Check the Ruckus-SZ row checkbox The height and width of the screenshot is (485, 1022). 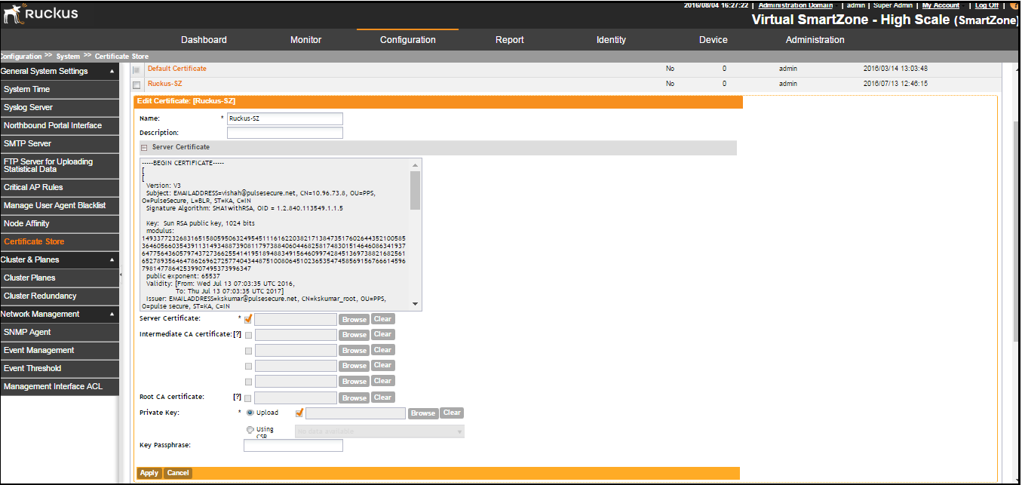tap(137, 84)
